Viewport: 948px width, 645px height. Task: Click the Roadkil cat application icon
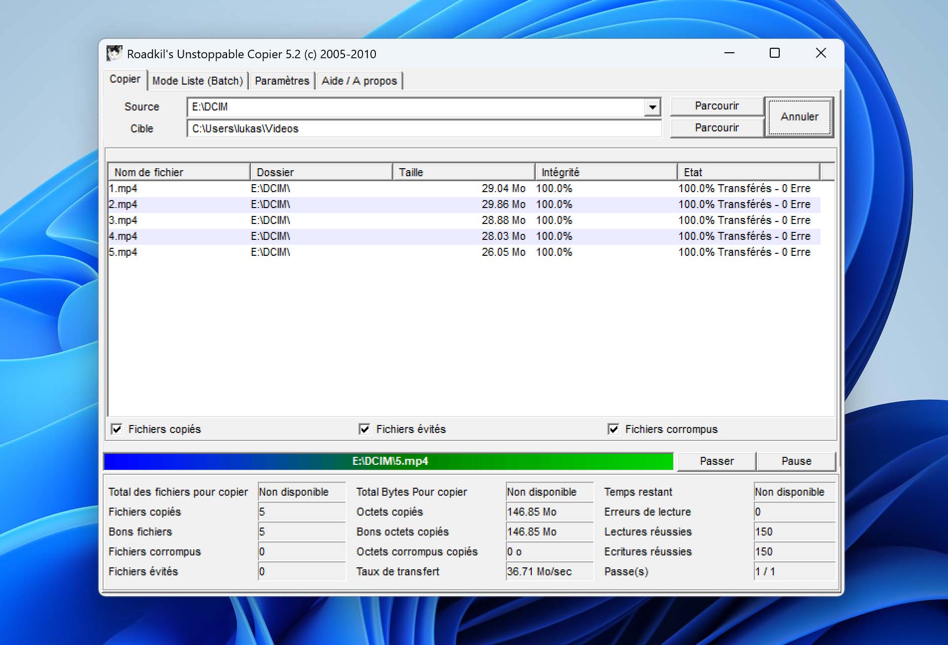(x=114, y=53)
